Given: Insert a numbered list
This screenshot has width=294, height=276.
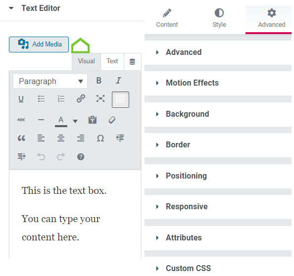Looking at the screenshot, I should 61,98.
